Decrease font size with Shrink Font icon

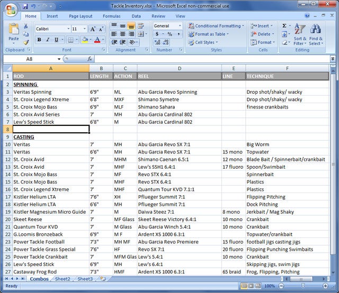click(x=101, y=29)
